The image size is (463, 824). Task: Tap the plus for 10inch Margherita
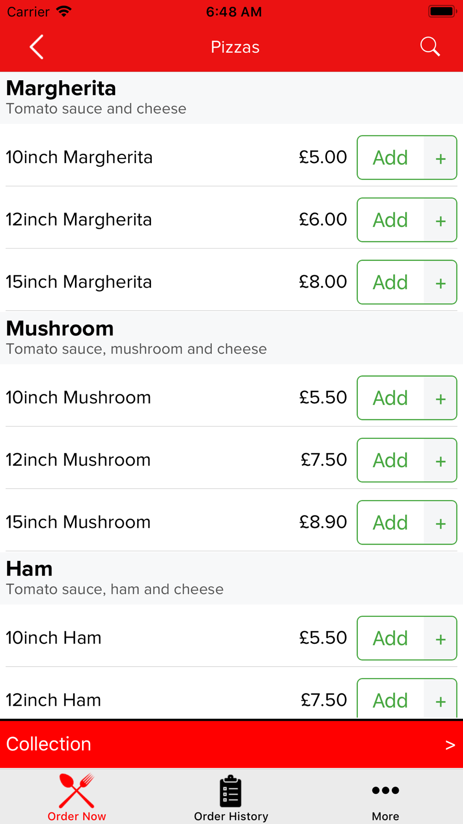click(x=440, y=158)
